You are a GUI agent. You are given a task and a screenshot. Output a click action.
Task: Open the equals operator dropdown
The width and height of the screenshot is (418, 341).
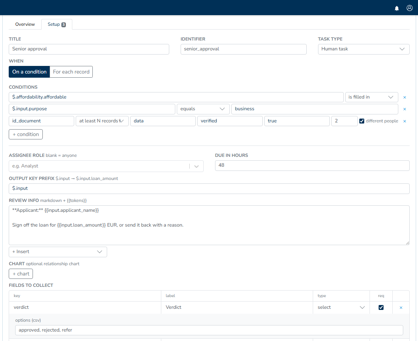pos(203,109)
